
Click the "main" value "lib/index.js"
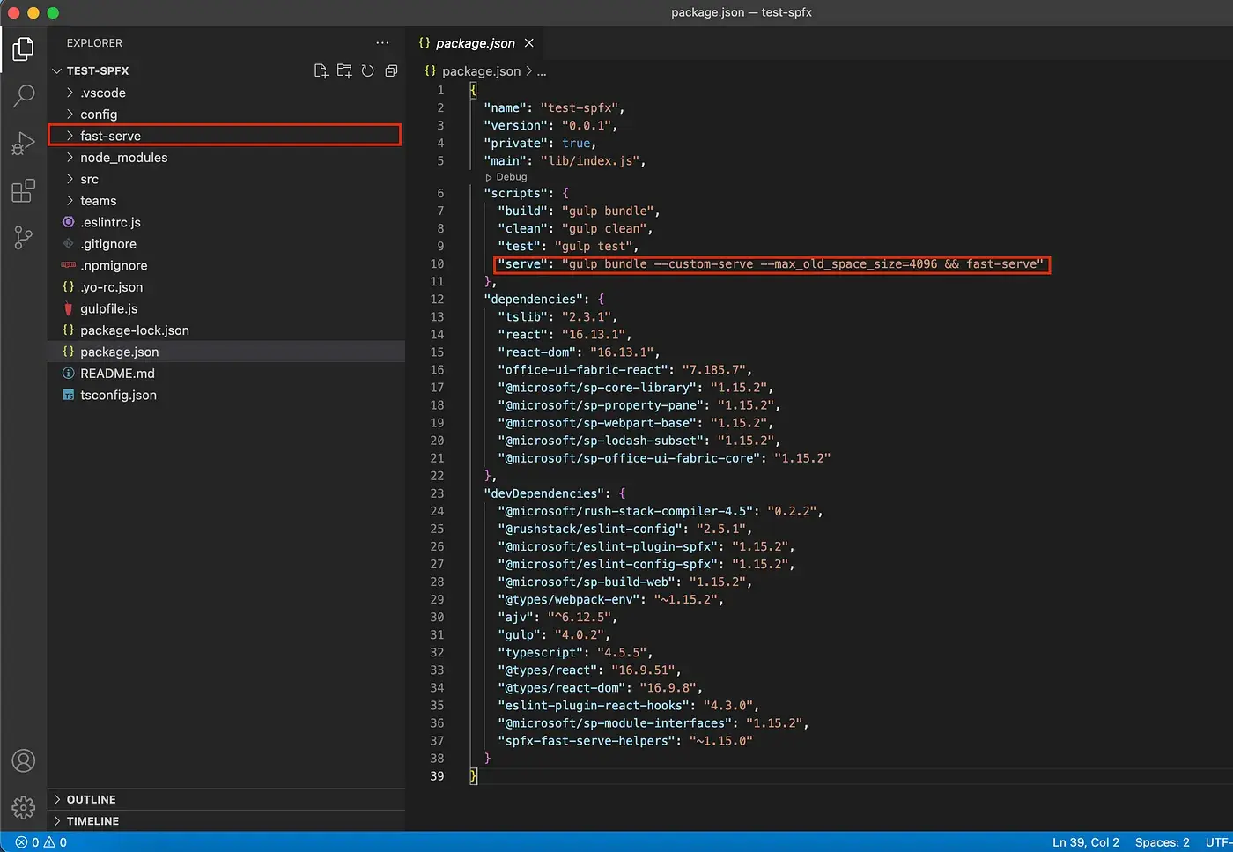click(x=589, y=161)
